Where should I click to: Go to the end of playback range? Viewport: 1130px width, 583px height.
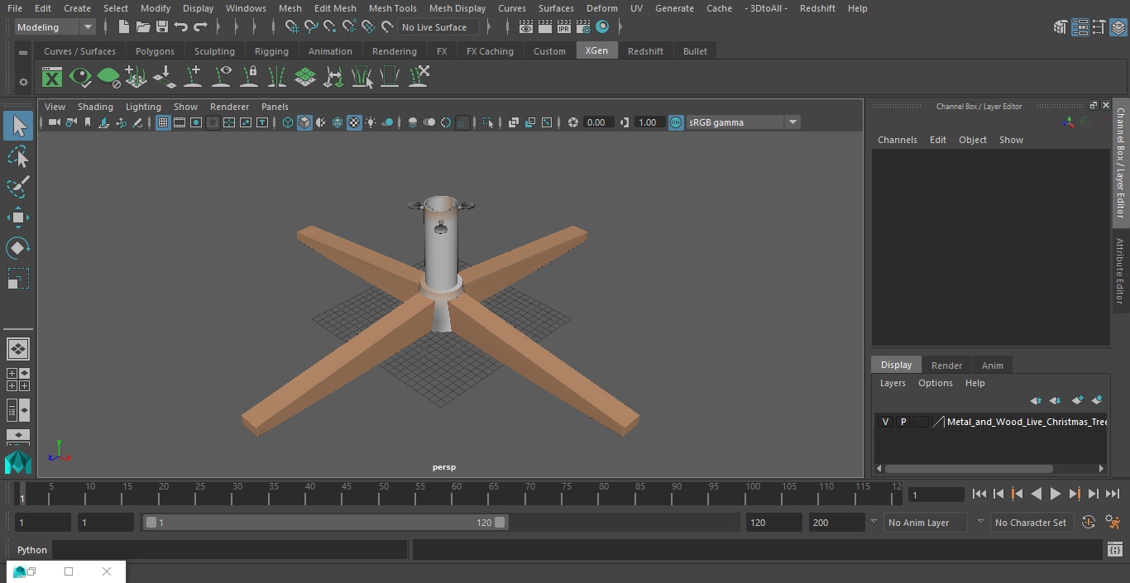(1113, 494)
